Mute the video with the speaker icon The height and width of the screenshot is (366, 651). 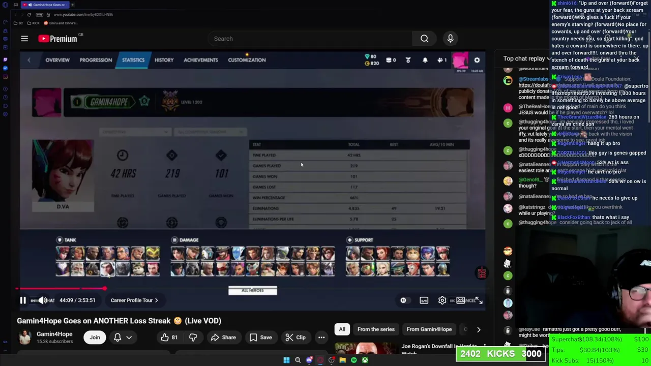click(43, 300)
